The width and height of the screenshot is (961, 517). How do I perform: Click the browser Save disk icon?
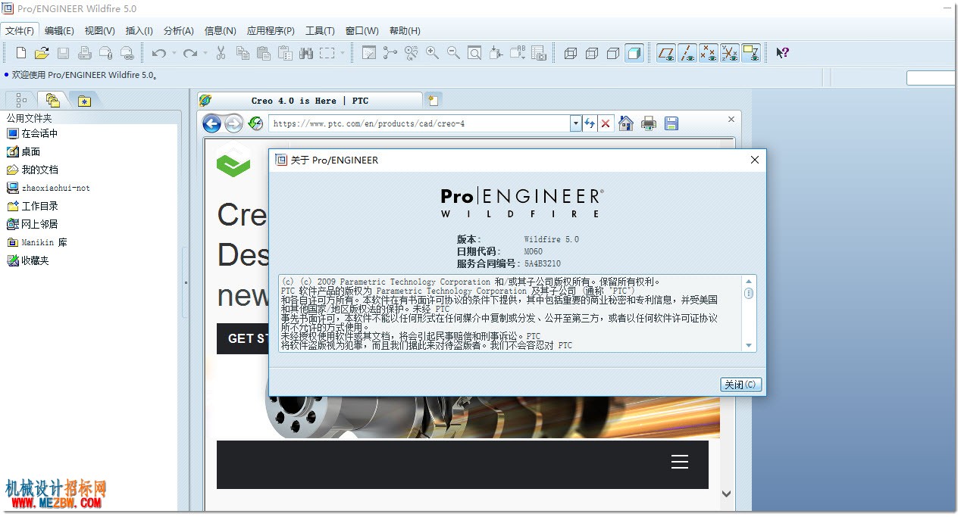point(671,123)
